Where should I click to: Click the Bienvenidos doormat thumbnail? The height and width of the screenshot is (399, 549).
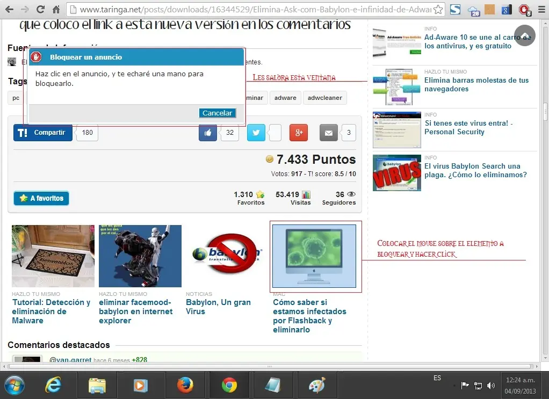tap(53, 256)
